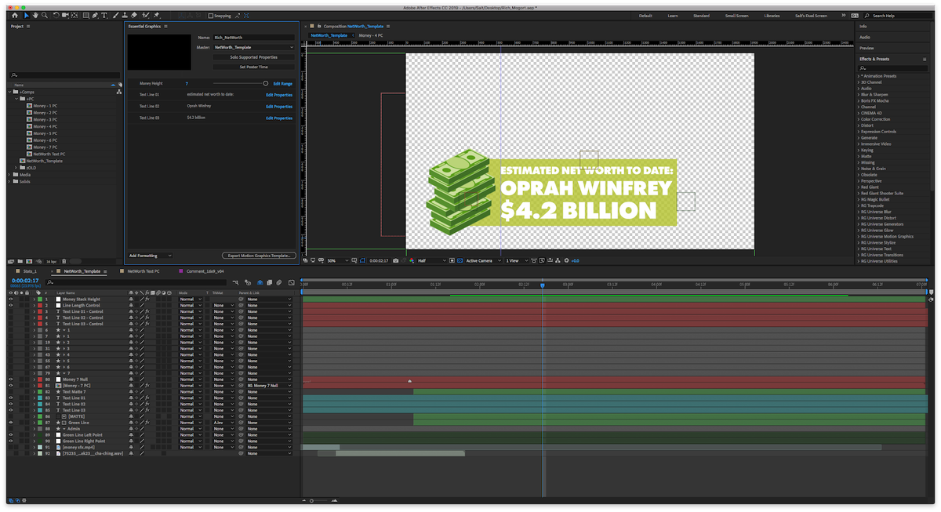Select the Zoom magnifier tool
The width and height of the screenshot is (941, 512).
pyautogui.click(x=45, y=16)
